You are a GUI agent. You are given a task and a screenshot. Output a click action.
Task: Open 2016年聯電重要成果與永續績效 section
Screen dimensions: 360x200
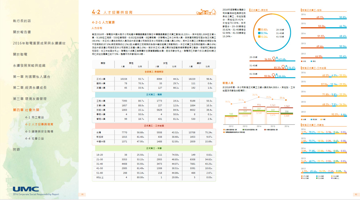(x=39, y=43)
